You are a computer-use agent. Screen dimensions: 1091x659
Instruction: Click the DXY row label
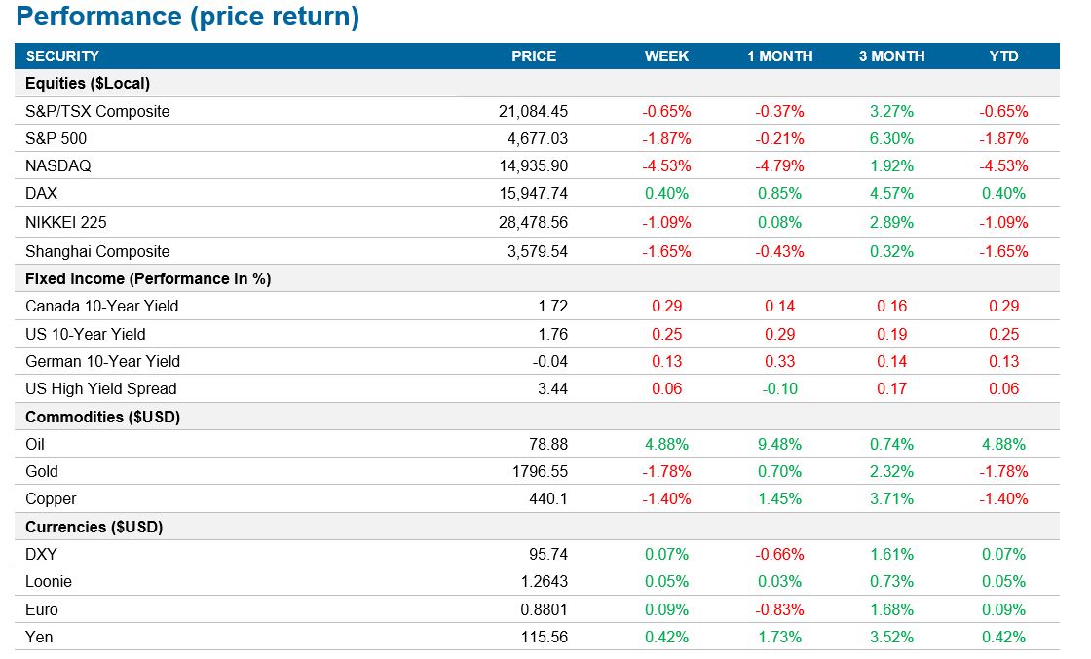click(x=41, y=554)
